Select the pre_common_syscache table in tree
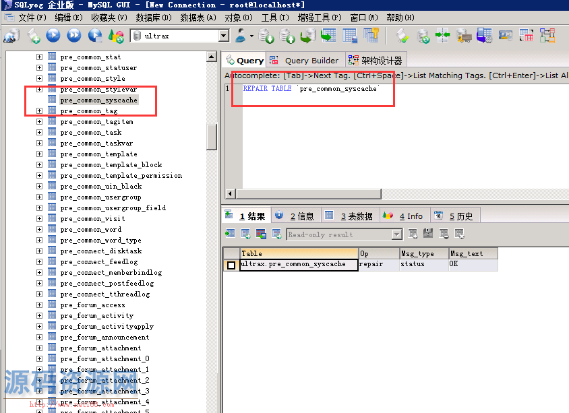The height and width of the screenshot is (413, 569). [x=98, y=100]
